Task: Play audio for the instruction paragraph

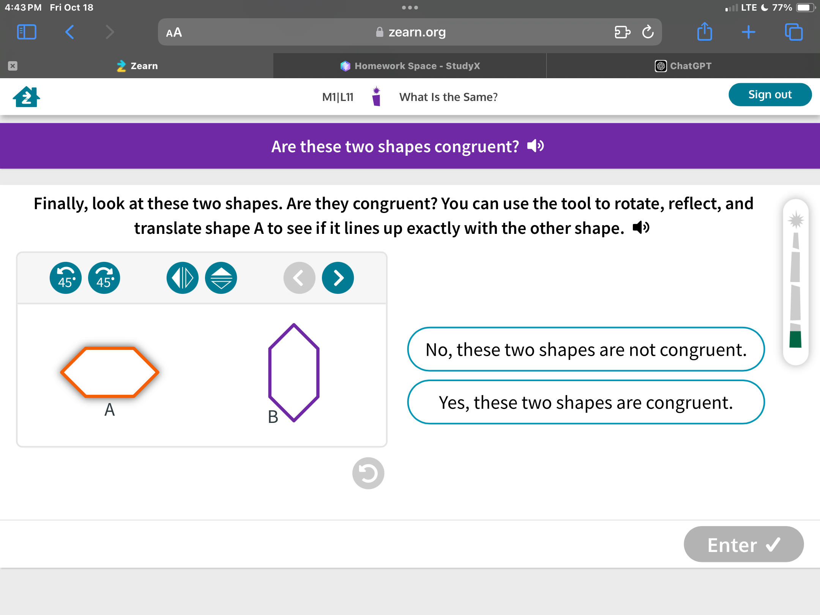Action: coord(641,228)
